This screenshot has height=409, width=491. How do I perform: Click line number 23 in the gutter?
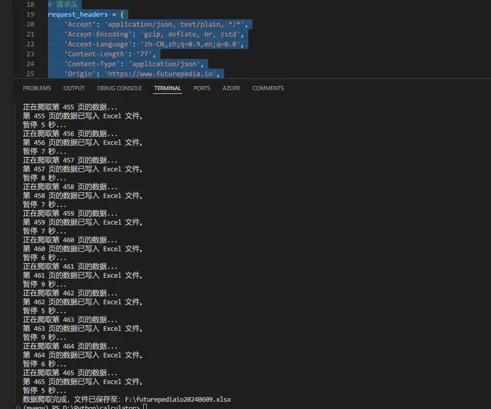pyautogui.click(x=31, y=54)
